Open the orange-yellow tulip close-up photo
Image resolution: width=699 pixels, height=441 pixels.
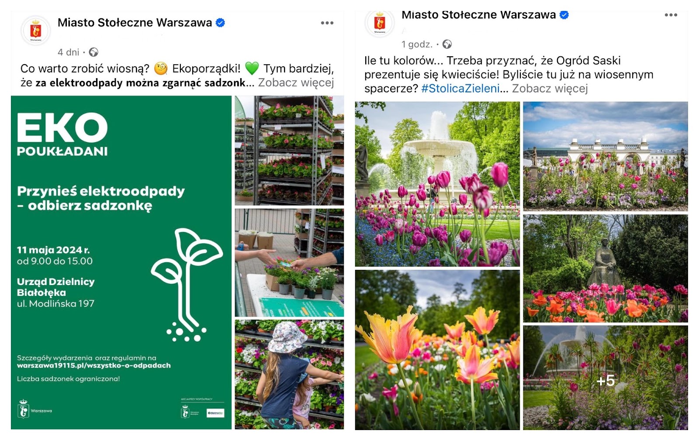point(437,350)
